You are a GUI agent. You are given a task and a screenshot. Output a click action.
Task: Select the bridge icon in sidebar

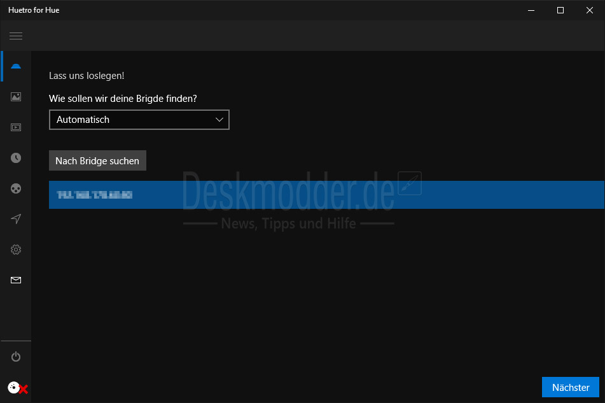click(x=16, y=66)
